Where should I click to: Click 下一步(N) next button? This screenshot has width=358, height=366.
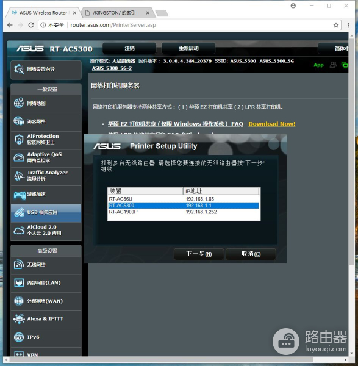[199, 254]
